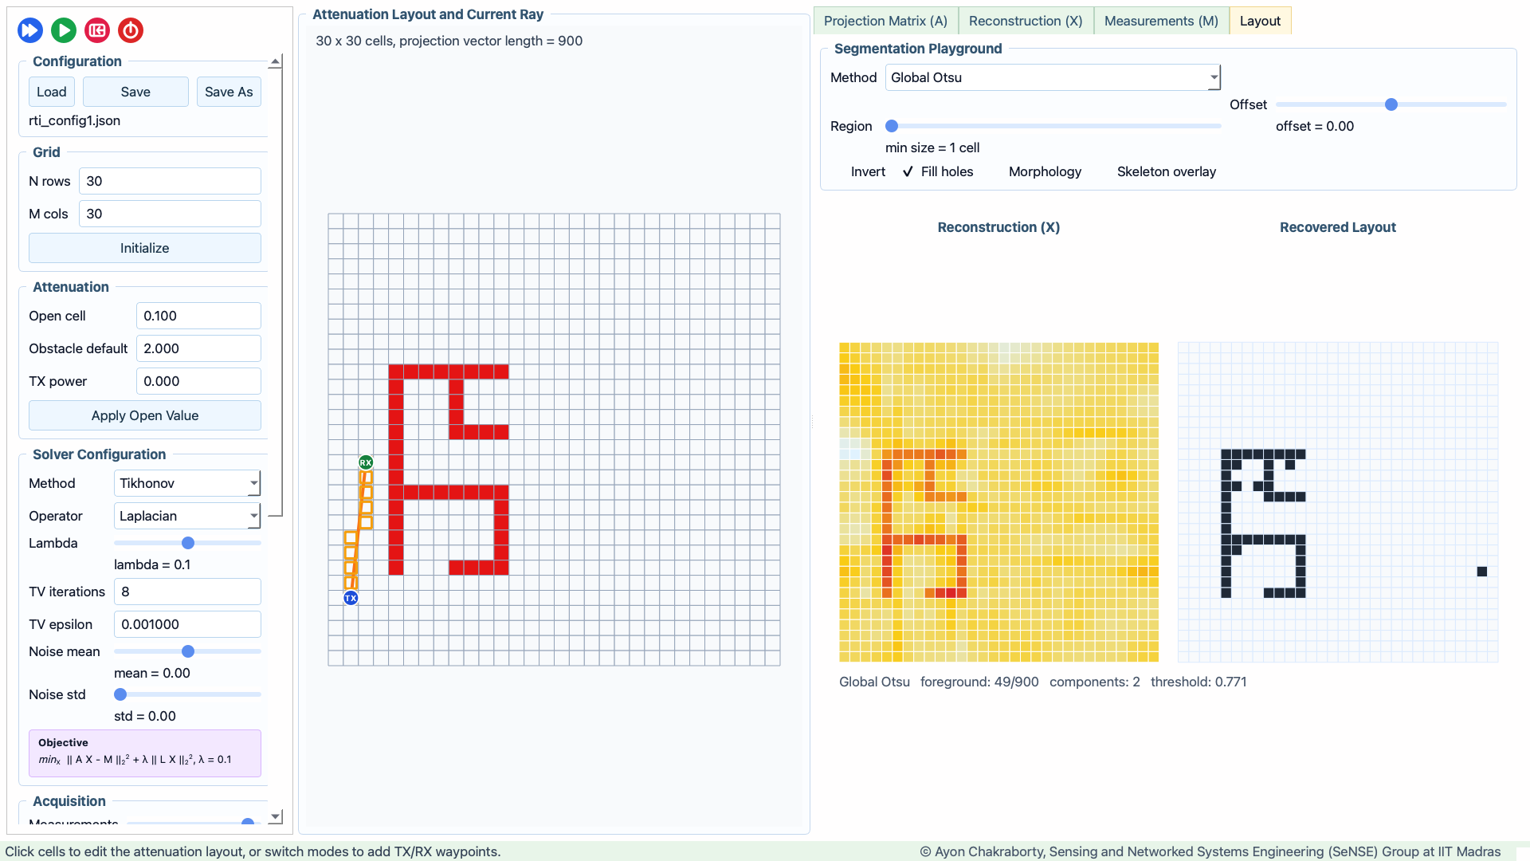Click Apply Open Value button

coord(145,415)
